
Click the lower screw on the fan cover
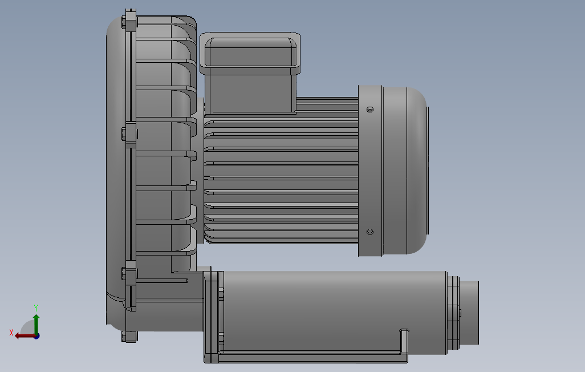(370, 232)
